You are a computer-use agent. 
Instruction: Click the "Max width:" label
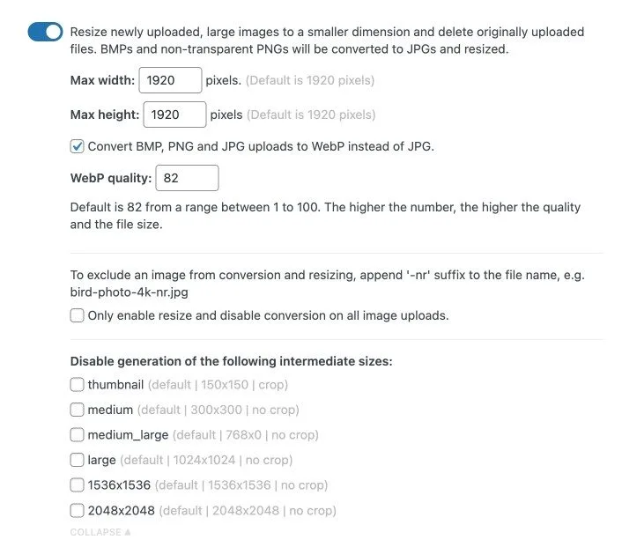(x=102, y=80)
